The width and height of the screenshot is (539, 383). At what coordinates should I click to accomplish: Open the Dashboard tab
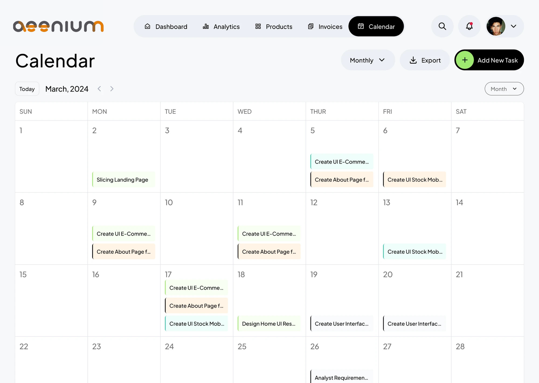(166, 27)
